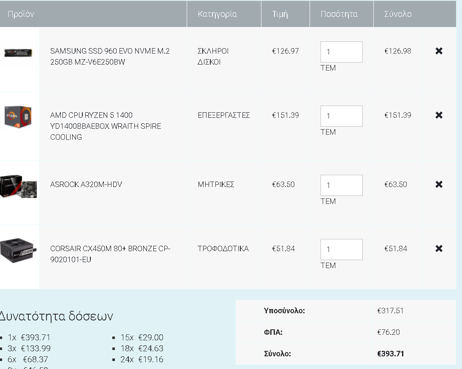Screen dimensions: 462x369
Task: Open ASRock A320M-HDV product link
Action: coord(86,184)
